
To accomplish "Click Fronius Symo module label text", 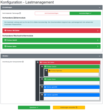I will point(11,46).
